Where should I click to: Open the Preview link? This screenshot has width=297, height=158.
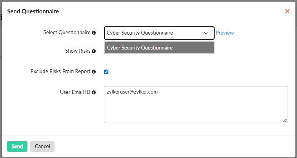(x=225, y=33)
